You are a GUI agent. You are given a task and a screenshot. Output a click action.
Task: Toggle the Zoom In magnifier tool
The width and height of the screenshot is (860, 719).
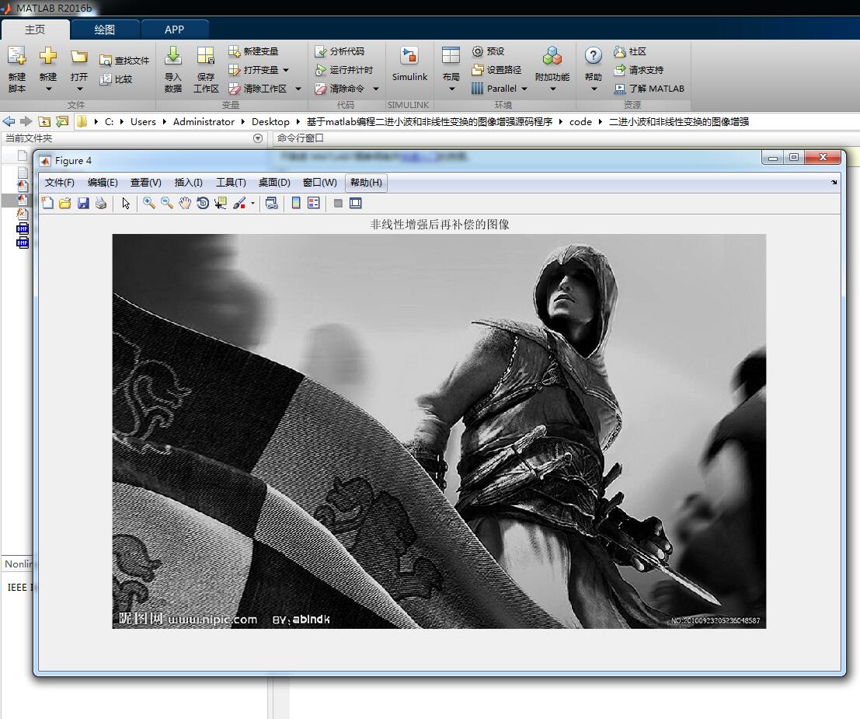coord(148,203)
